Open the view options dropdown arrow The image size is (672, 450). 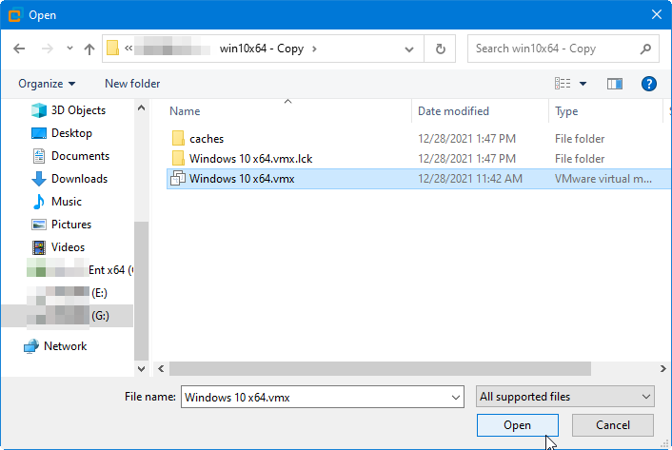[583, 84]
